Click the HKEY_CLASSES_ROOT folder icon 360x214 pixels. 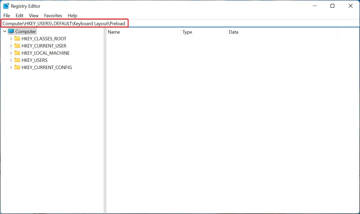click(17, 38)
